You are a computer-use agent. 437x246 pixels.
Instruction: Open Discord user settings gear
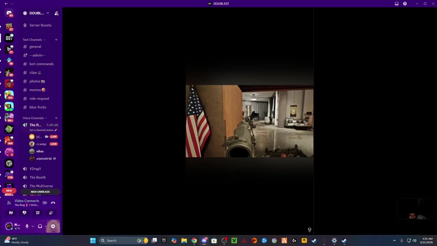[53, 226]
